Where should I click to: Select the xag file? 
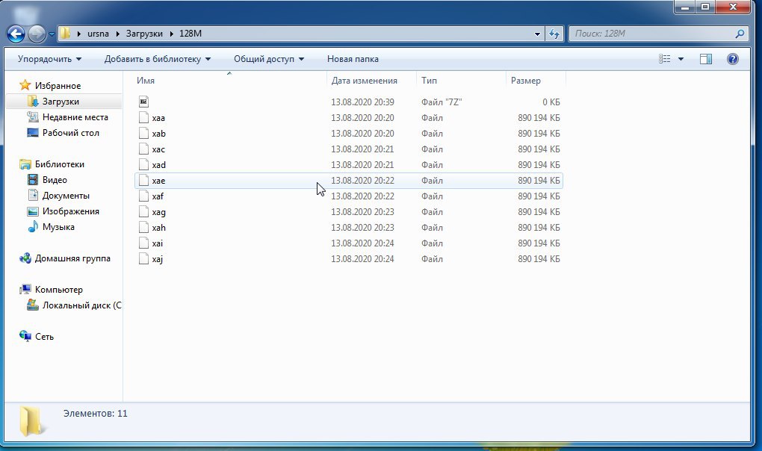coord(159,212)
